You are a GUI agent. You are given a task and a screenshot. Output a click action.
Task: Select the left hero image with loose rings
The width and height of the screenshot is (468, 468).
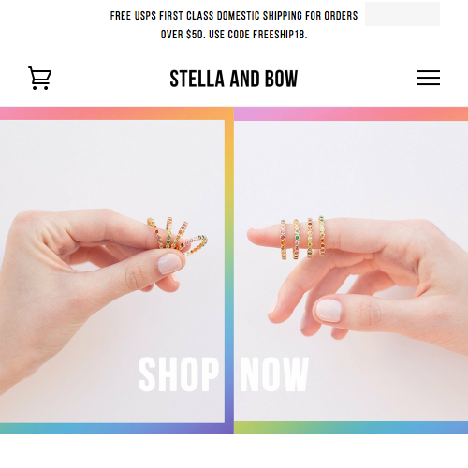[112, 271]
